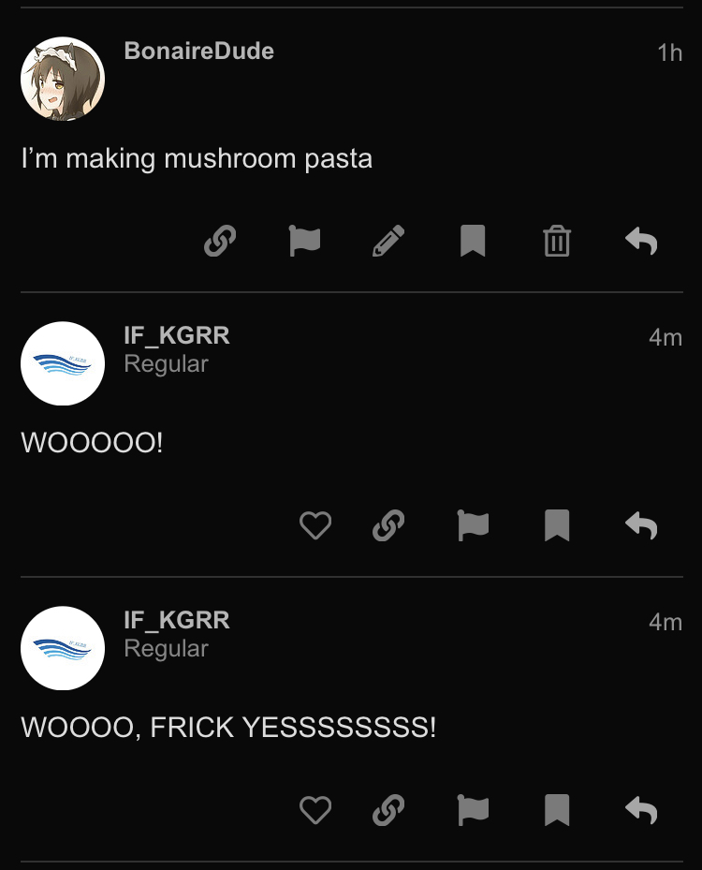Bookmark the FRICK YESSSSSSSS! post

click(x=557, y=809)
